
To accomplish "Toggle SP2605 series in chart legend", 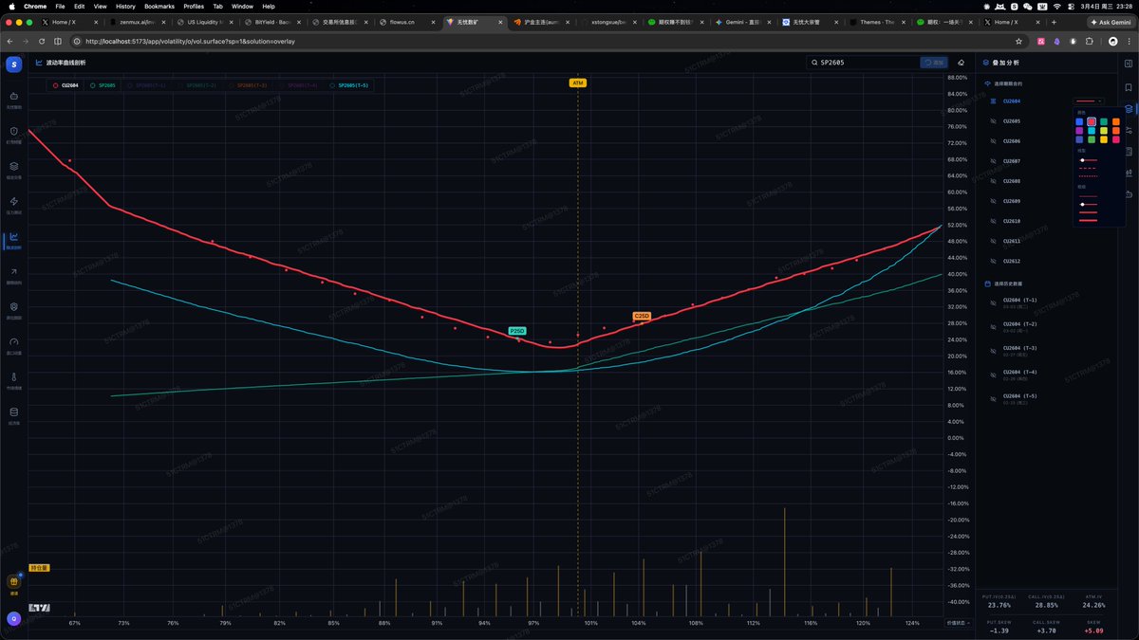I will (104, 85).
